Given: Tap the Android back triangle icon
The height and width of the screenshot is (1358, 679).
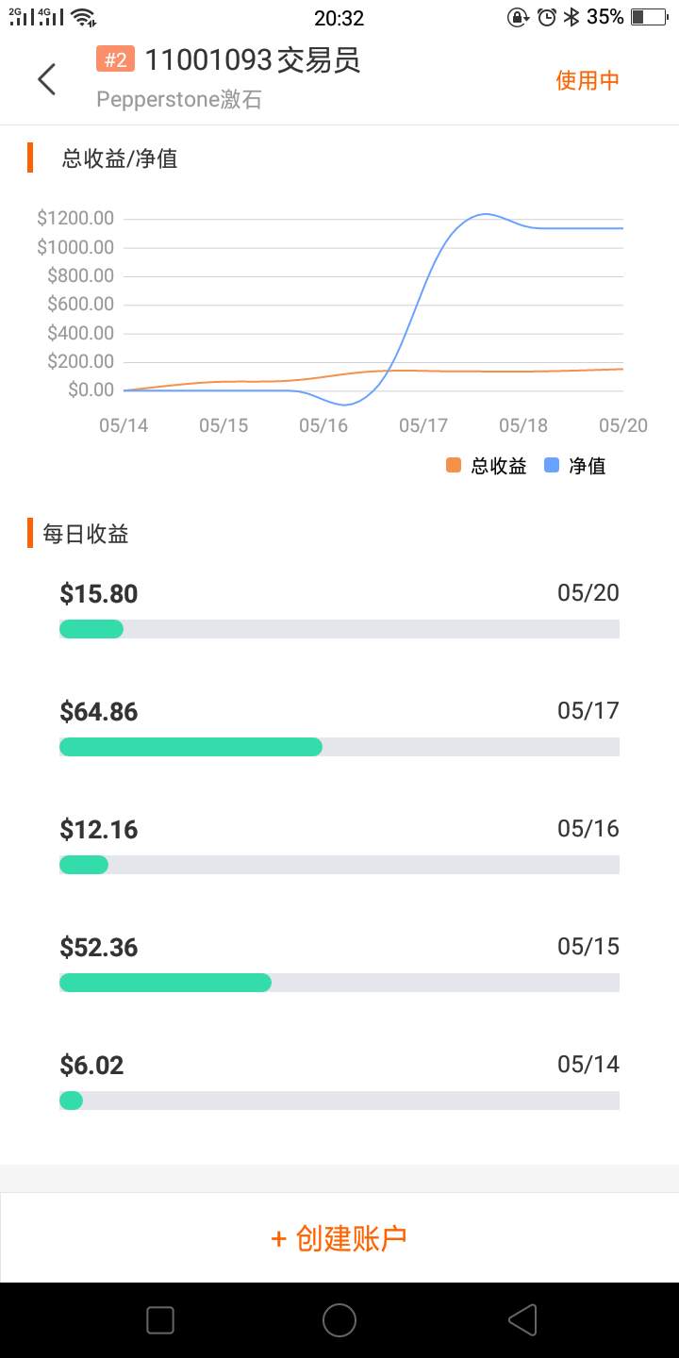Looking at the screenshot, I should 522,1320.
